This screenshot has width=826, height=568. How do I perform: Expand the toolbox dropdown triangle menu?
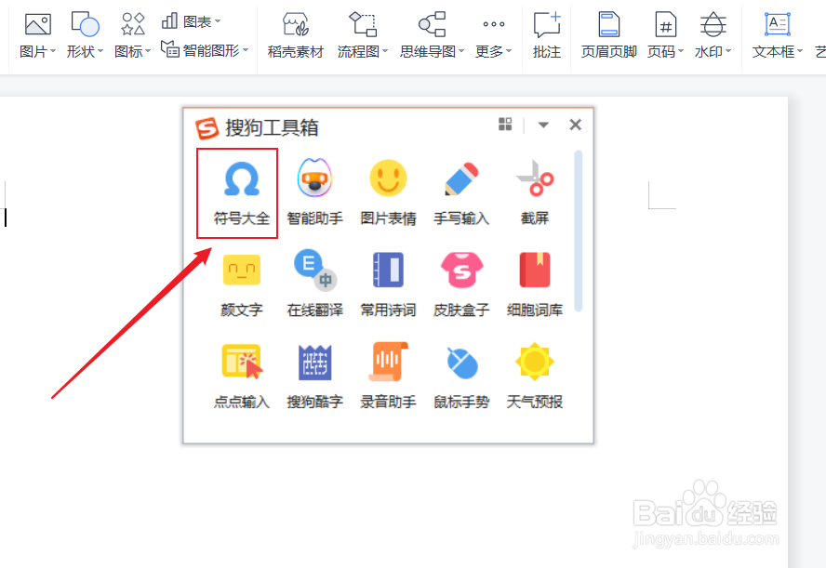point(543,125)
